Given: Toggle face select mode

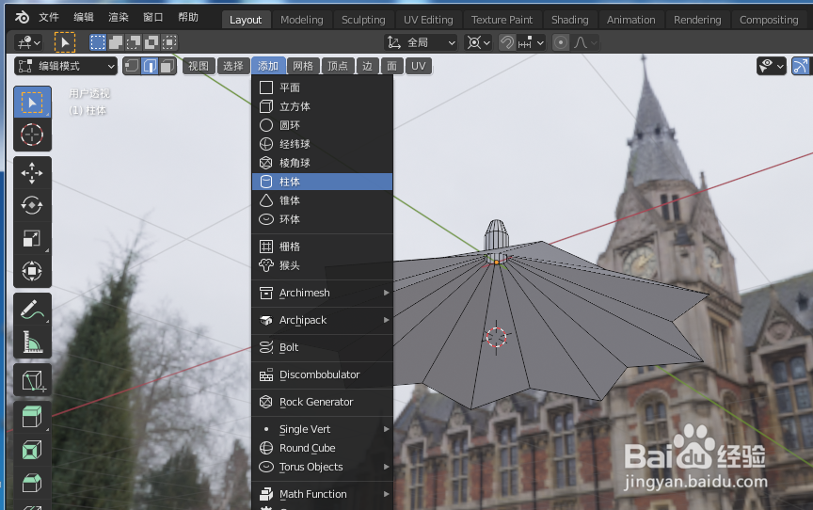Looking at the screenshot, I should pos(167,66).
